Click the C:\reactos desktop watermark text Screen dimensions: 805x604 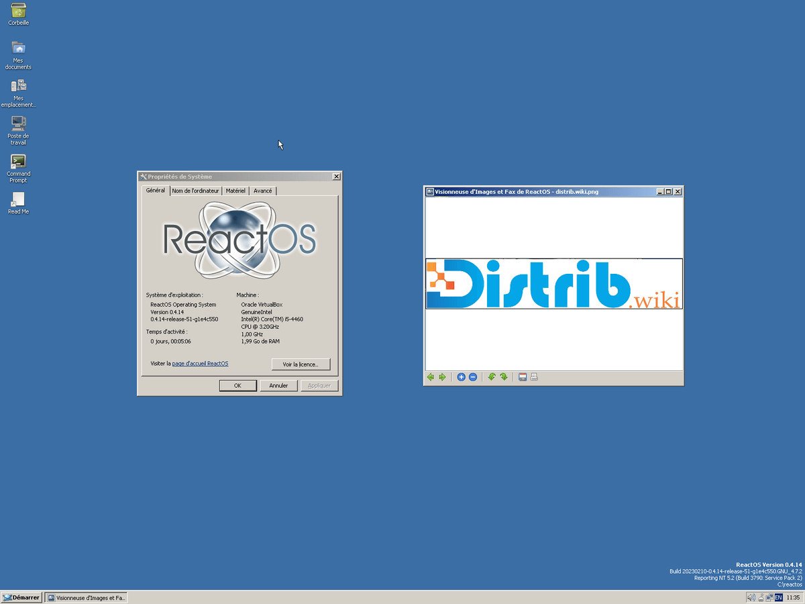click(790, 585)
